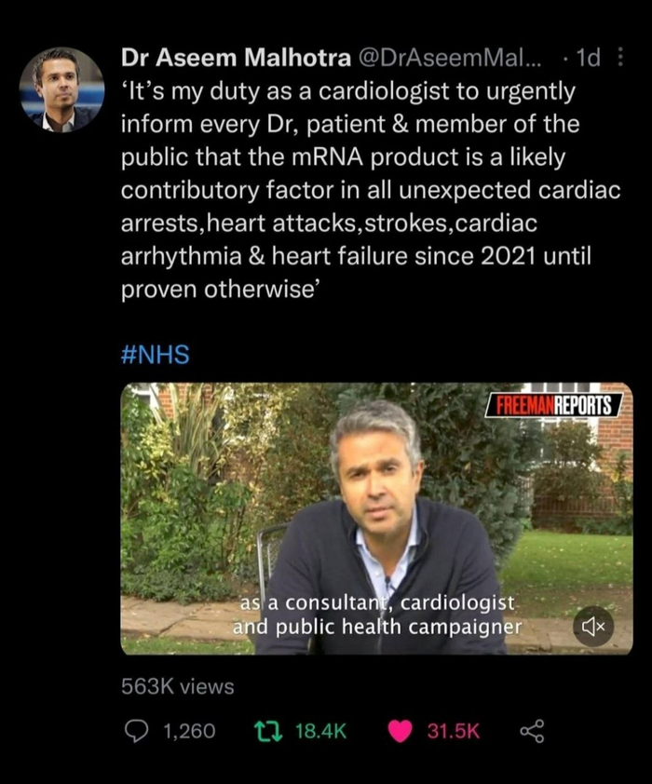Viewport: 652px width, 784px height.
Task: Click the 31.5K likes count
Action: tap(454, 732)
